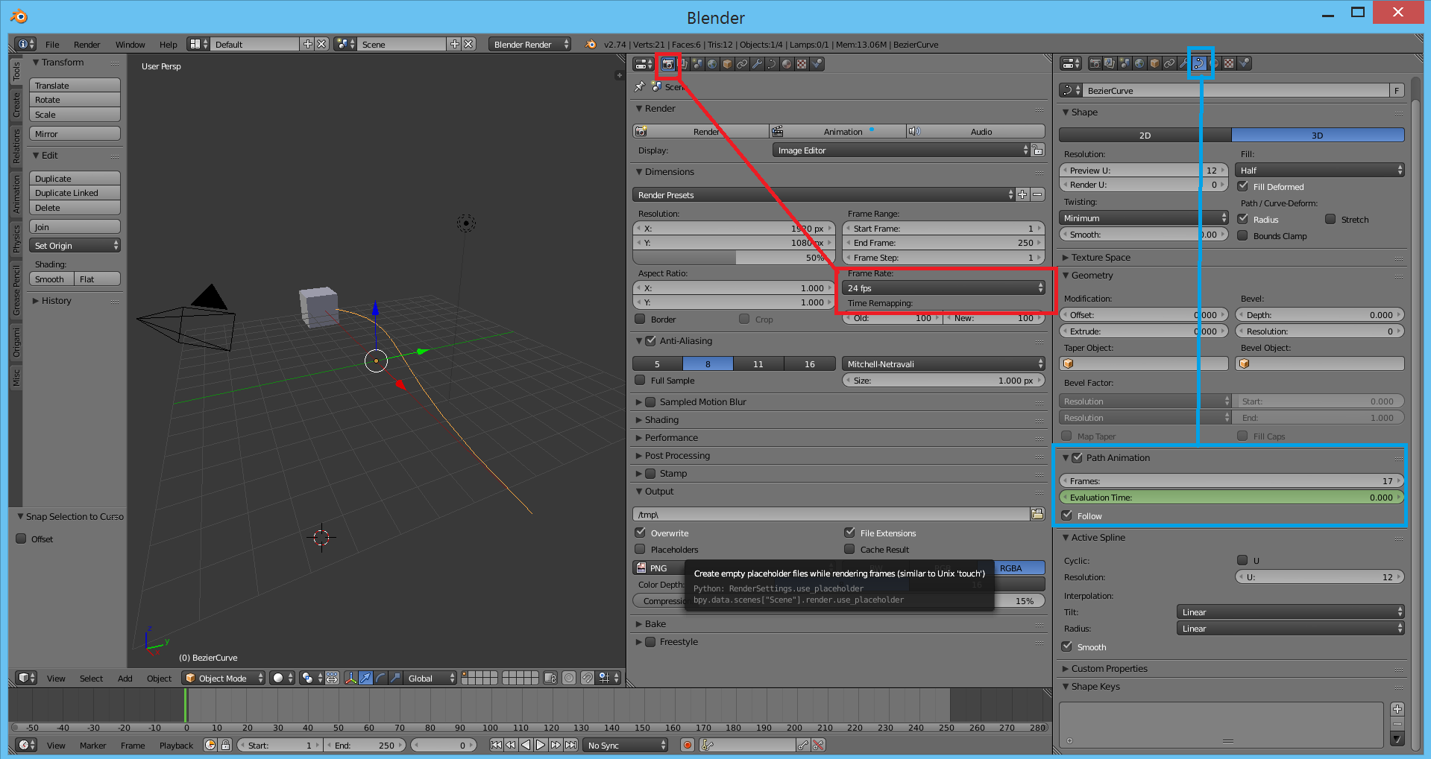The image size is (1431, 759).
Task: Select the scale manipulator icon
Action: pyautogui.click(x=395, y=678)
